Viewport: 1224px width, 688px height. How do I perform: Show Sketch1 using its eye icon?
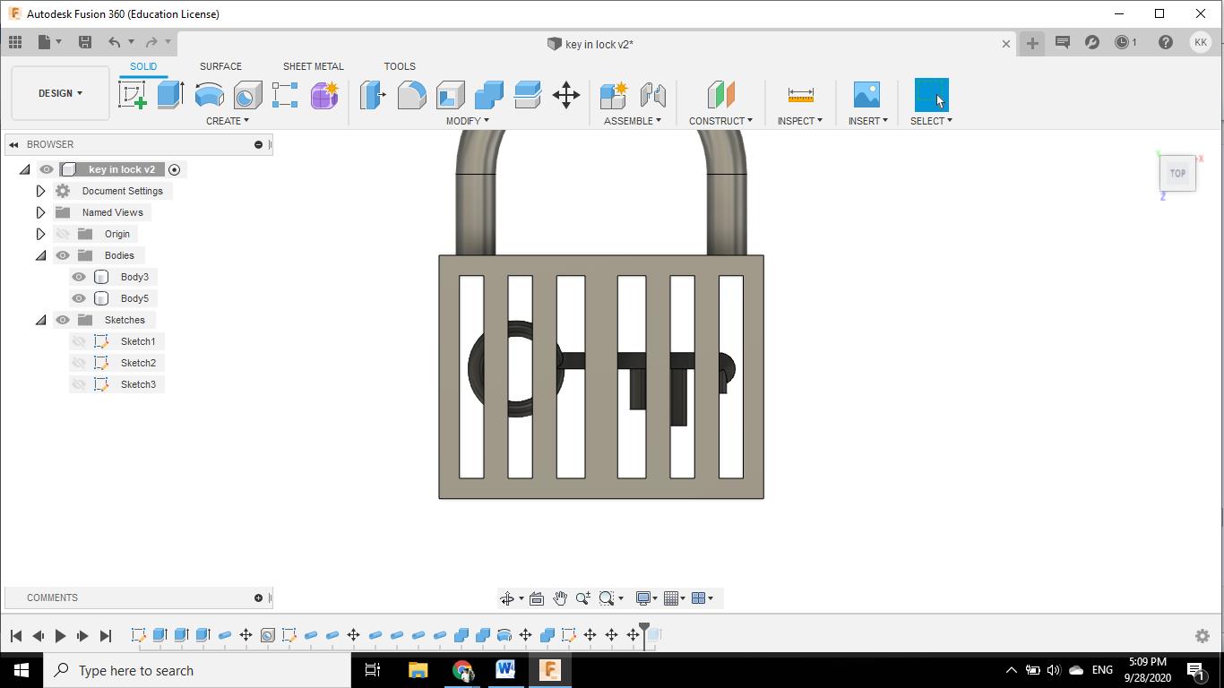(79, 341)
